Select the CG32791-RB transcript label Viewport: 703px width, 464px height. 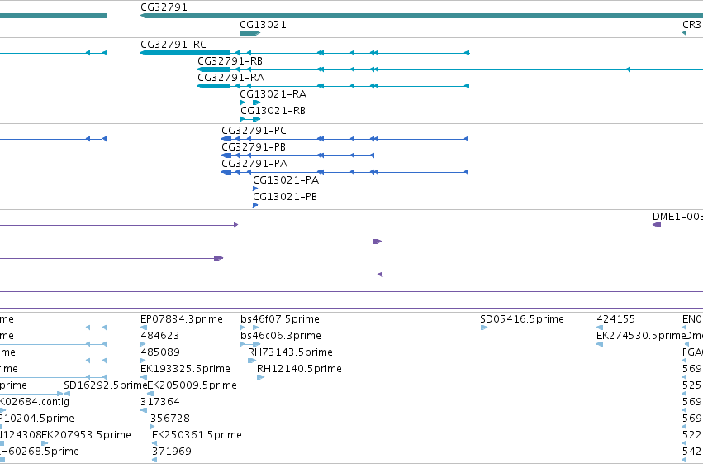[x=230, y=61]
